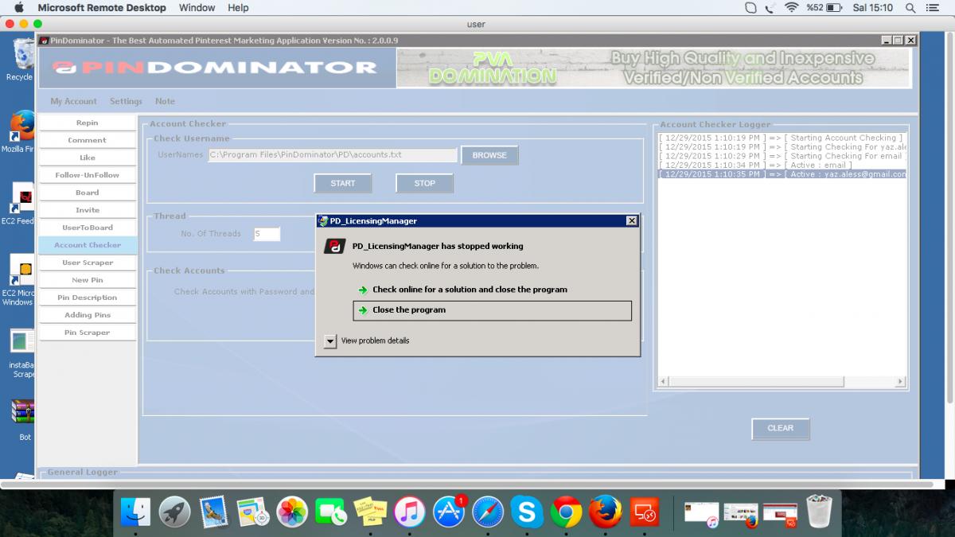Click the STOP button
This screenshot has width=955, height=537.
425,183
